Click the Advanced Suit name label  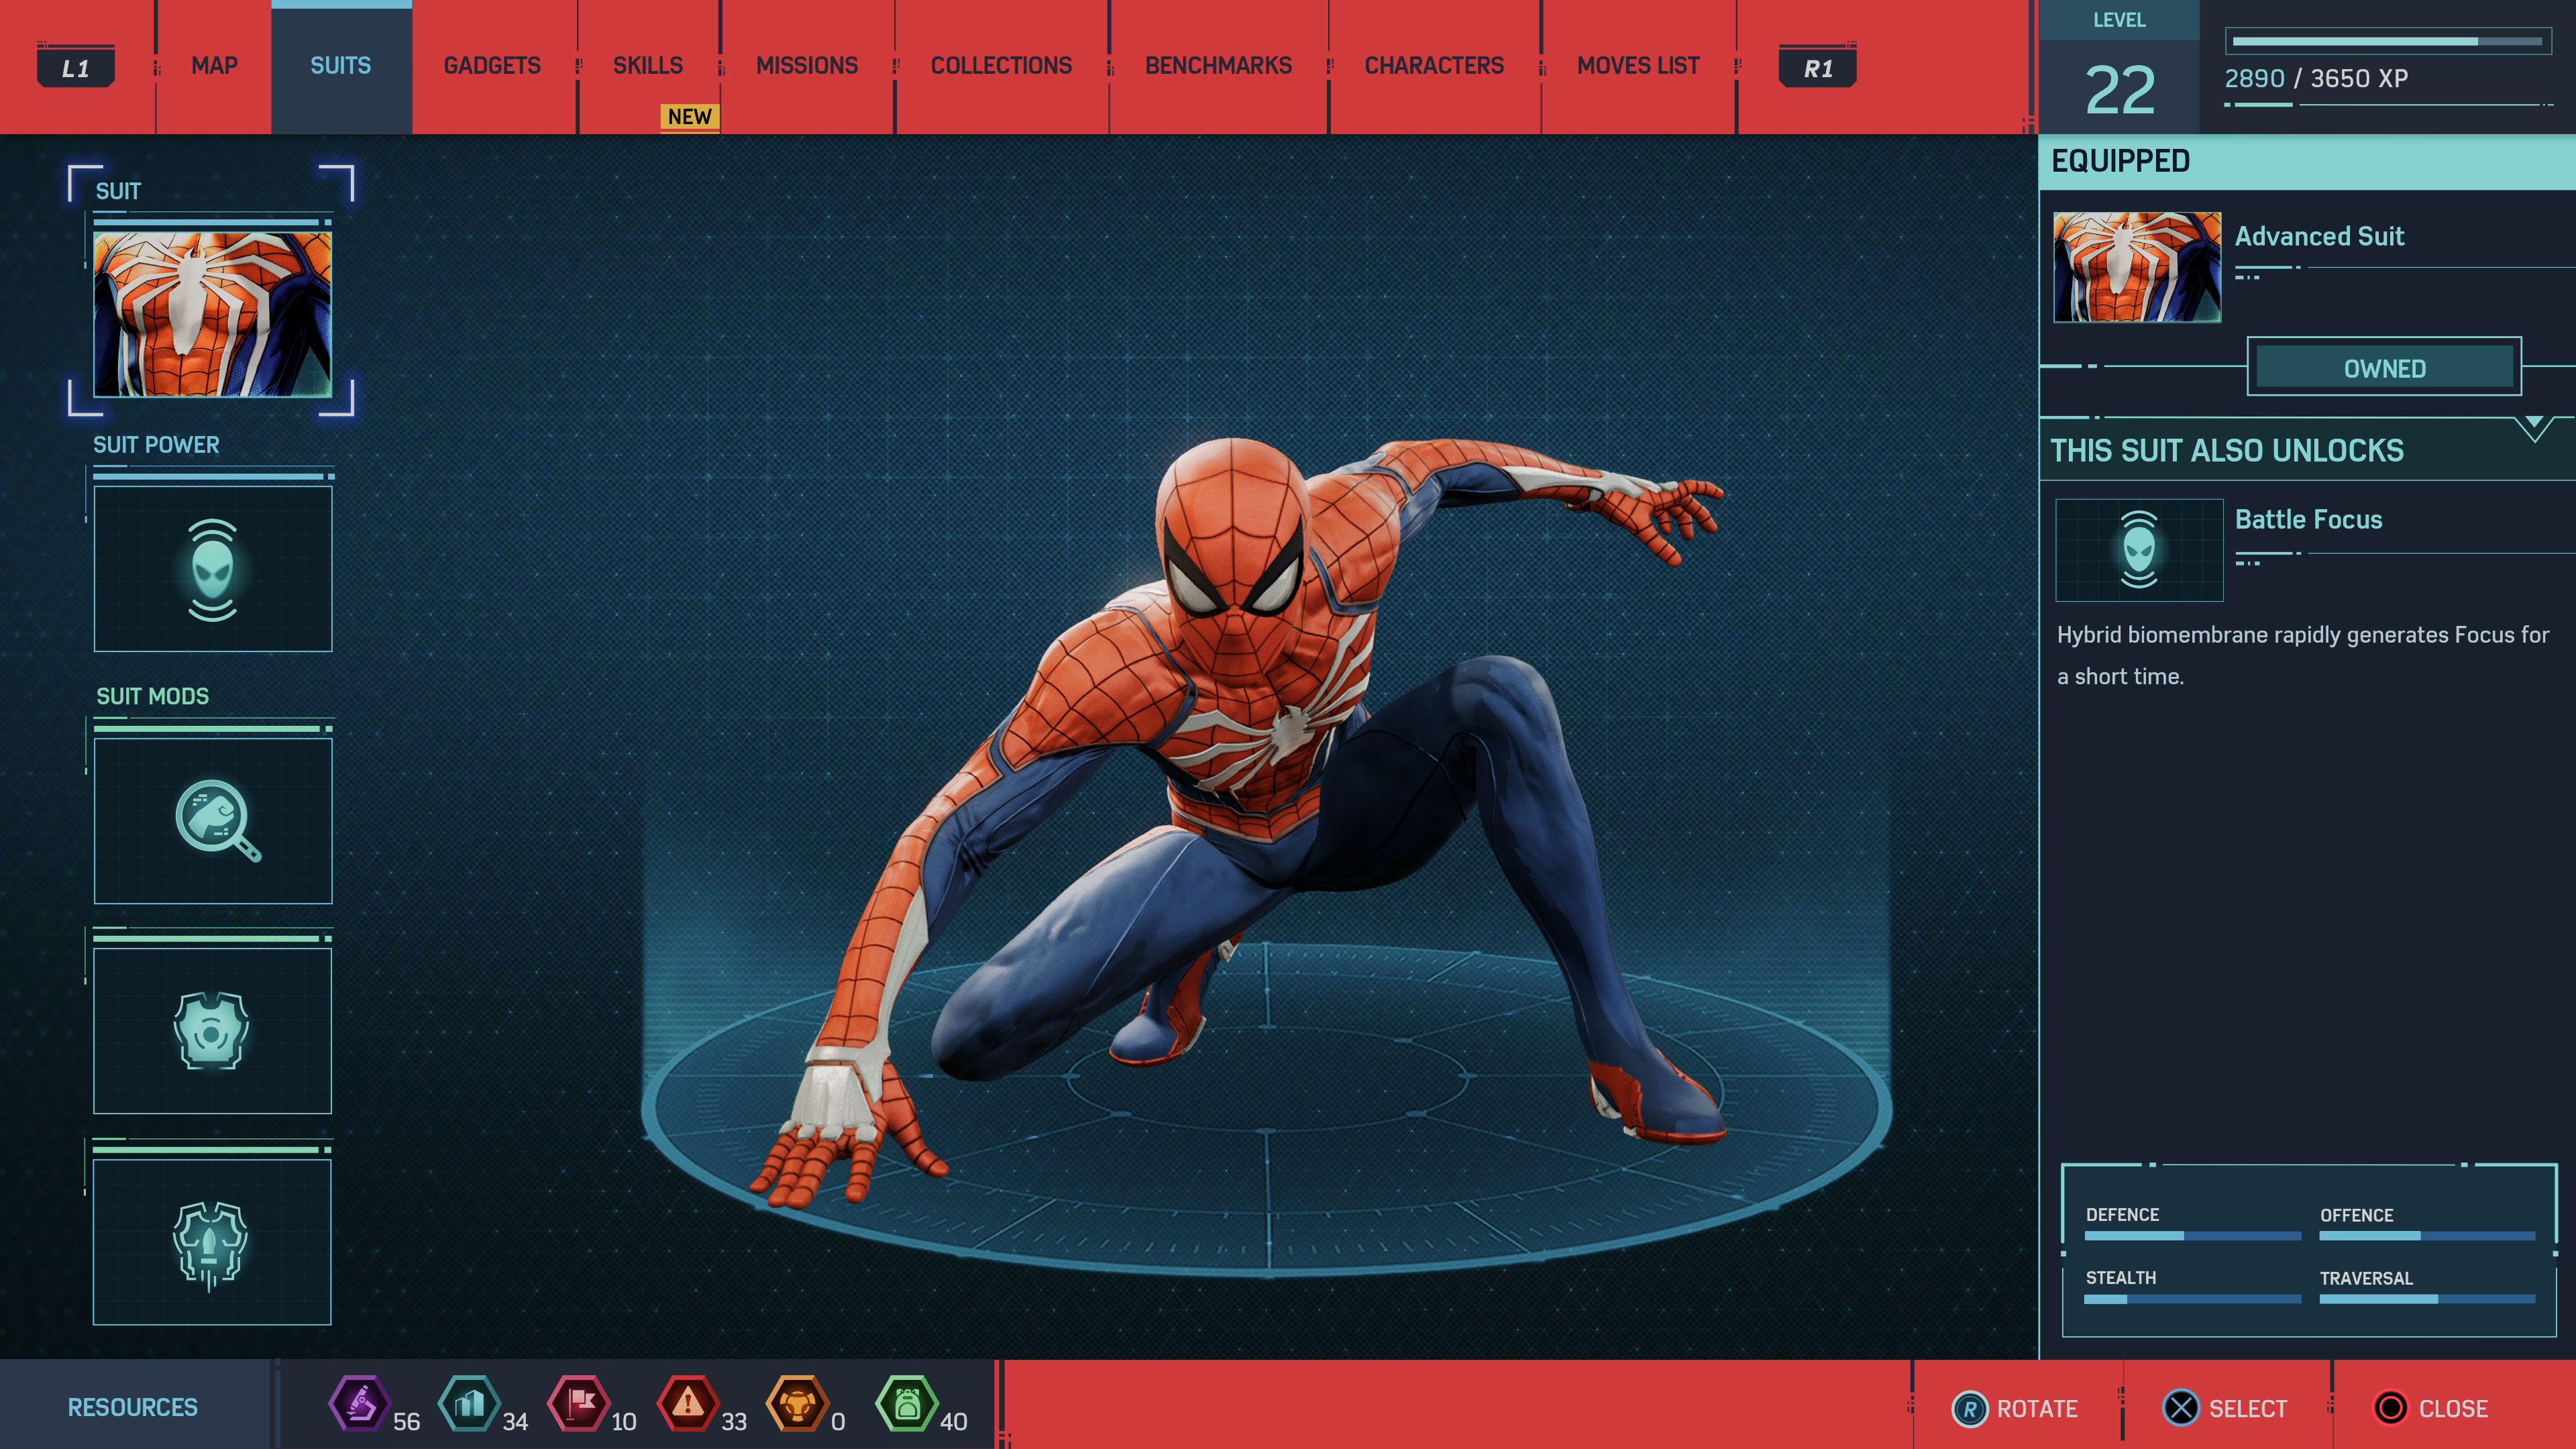pyautogui.click(x=2319, y=237)
